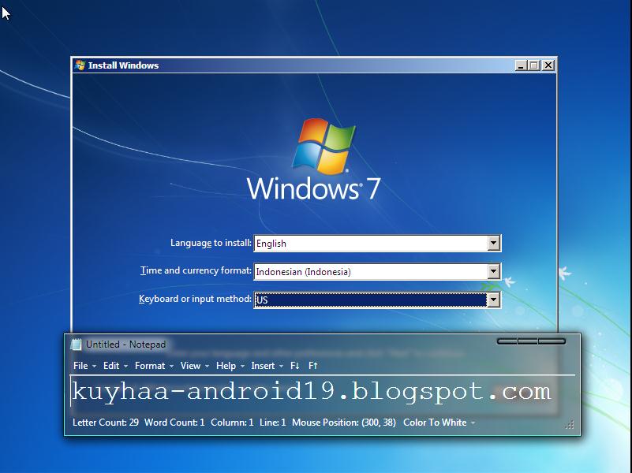Viewport: 632px width, 473px height.
Task: Click the Line: 1 status text
Action: point(273,423)
